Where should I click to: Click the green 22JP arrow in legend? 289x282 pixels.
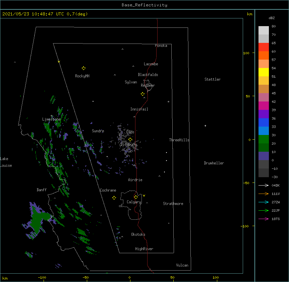pyautogui.click(x=264, y=210)
